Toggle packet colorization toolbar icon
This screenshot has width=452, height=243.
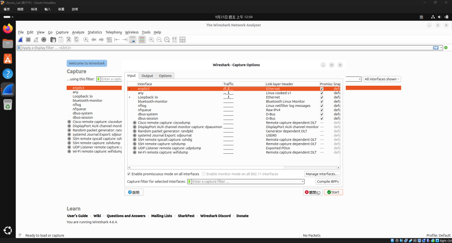point(142,40)
